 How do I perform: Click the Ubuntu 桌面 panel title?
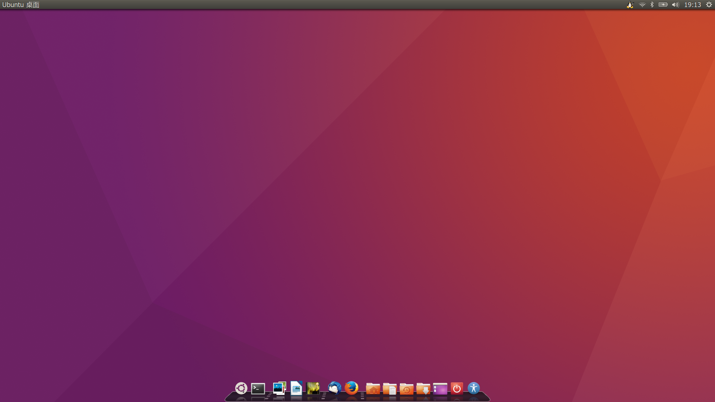pos(21,5)
